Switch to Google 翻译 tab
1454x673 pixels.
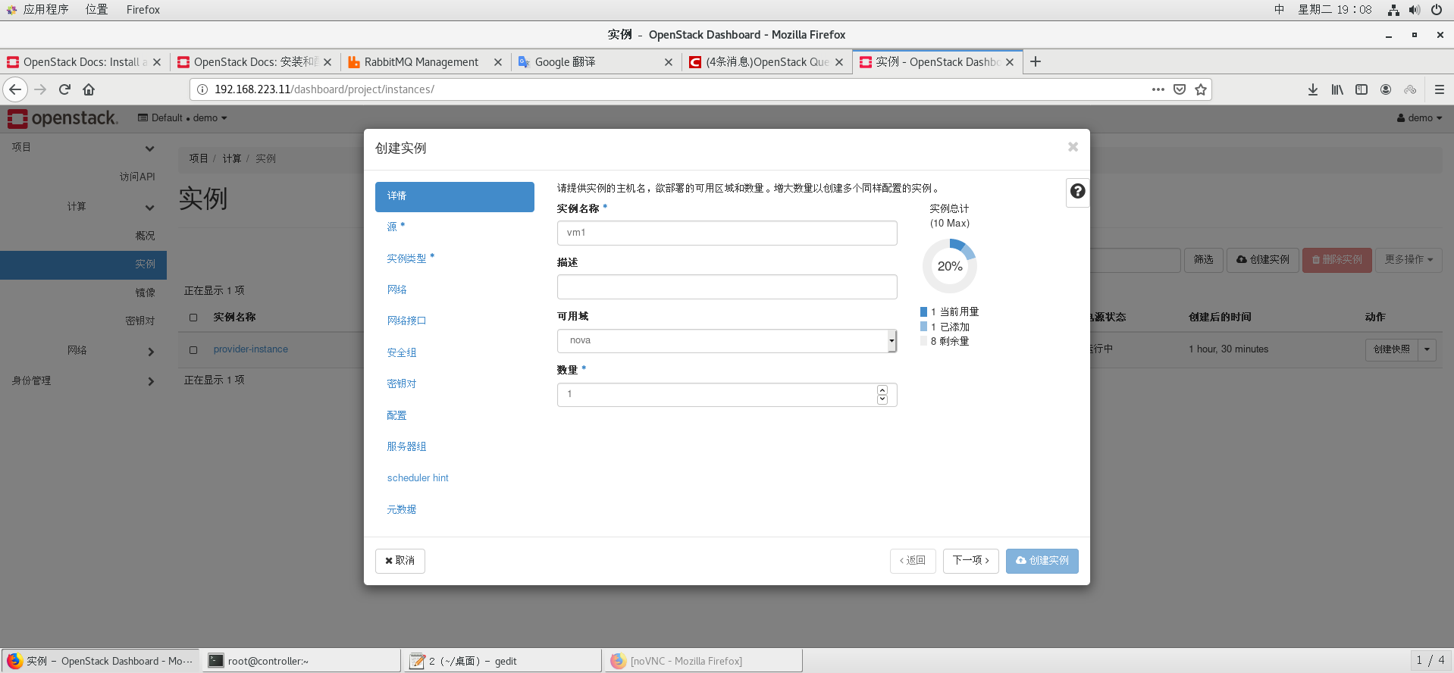[x=566, y=62]
